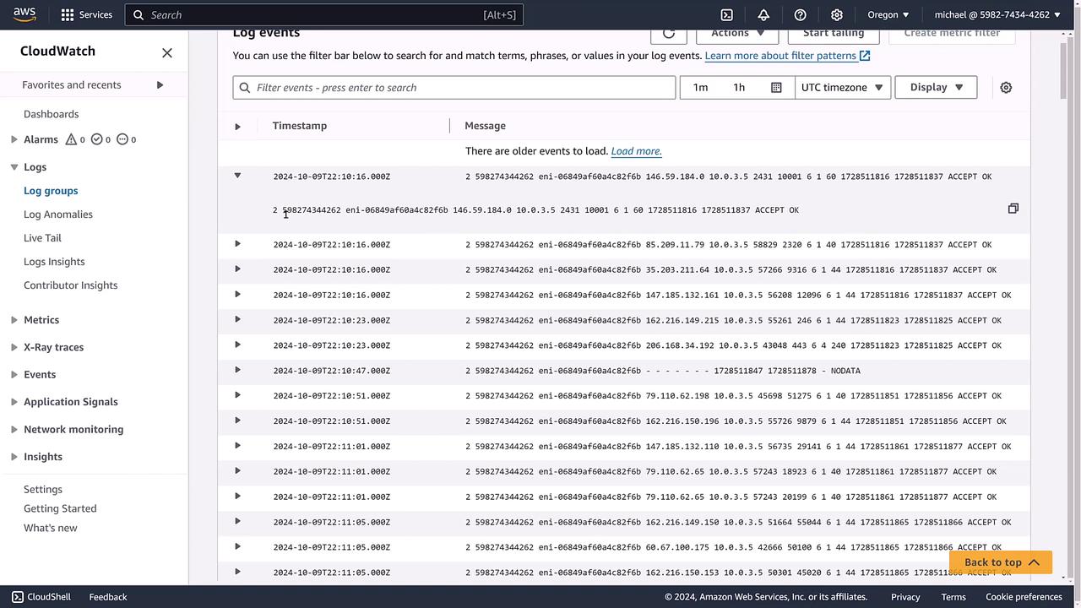Open the absolute date range calendar picker
This screenshot has width=1081, height=608.
click(776, 88)
